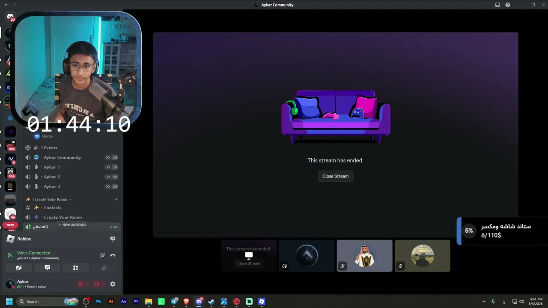Select the Aykar logo participant tile
The image size is (548, 308).
[x=307, y=256]
